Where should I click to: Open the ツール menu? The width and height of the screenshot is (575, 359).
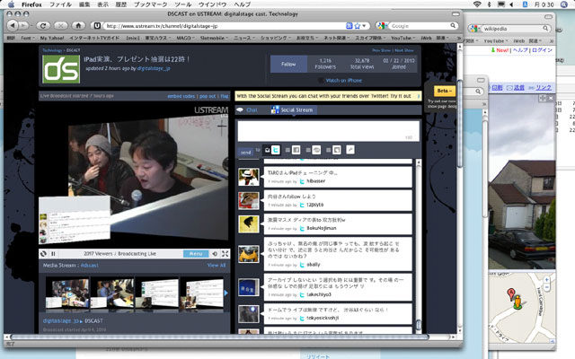(183, 4)
